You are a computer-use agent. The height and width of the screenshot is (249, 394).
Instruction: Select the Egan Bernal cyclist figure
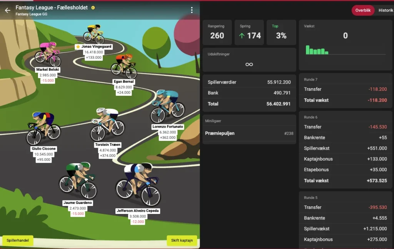[x=124, y=66]
